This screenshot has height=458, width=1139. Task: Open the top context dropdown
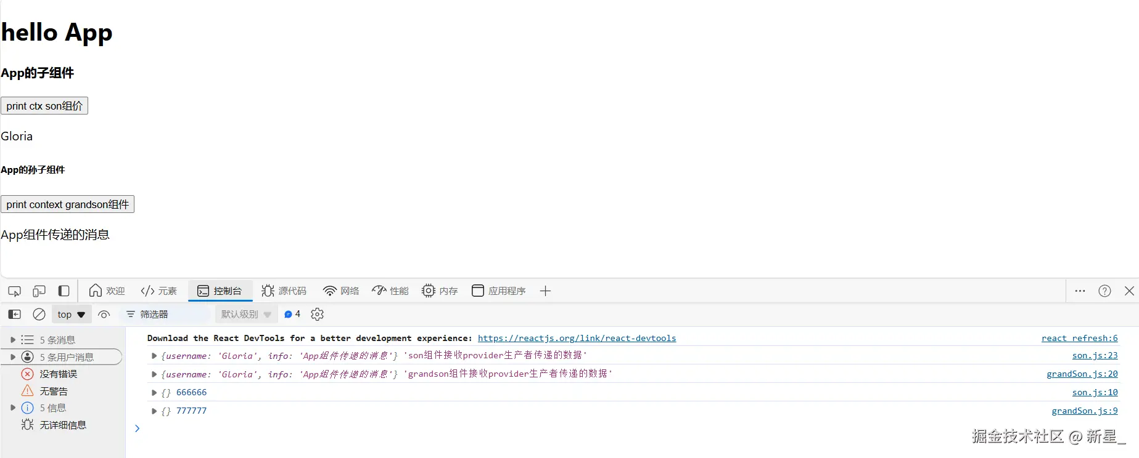pyautogui.click(x=72, y=315)
